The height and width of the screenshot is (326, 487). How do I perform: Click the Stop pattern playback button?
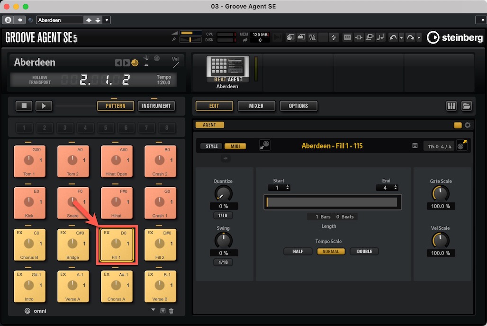point(24,106)
